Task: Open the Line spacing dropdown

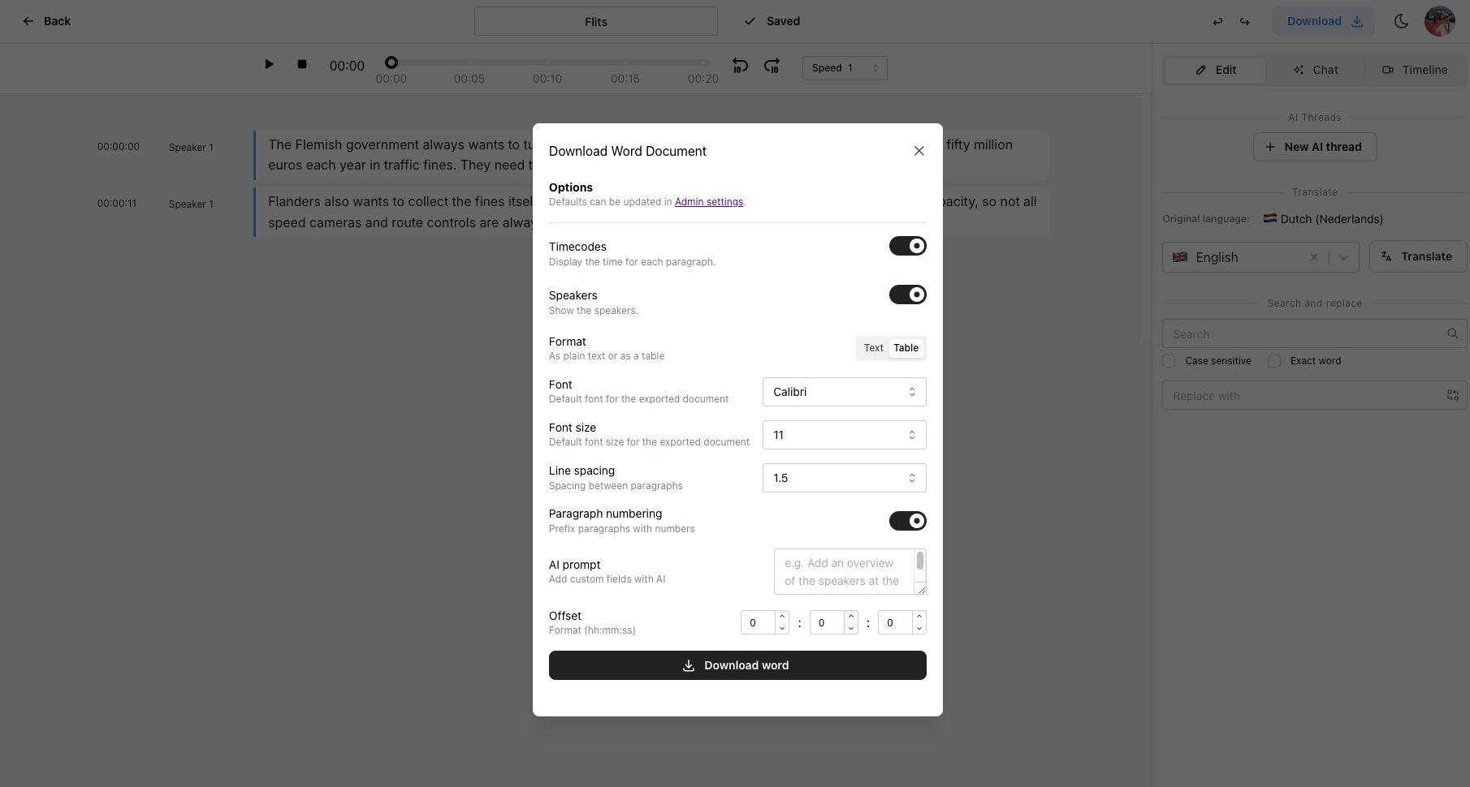Action: pyautogui.click(x=844, y=478)
